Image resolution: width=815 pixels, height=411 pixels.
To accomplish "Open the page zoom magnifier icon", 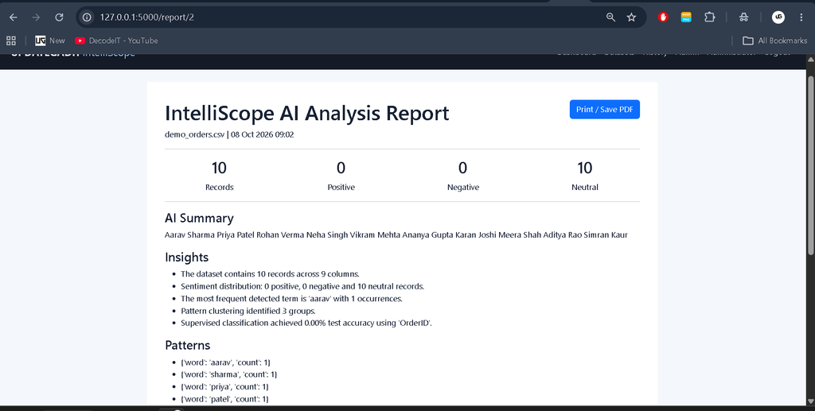I will tap(610, 17).
